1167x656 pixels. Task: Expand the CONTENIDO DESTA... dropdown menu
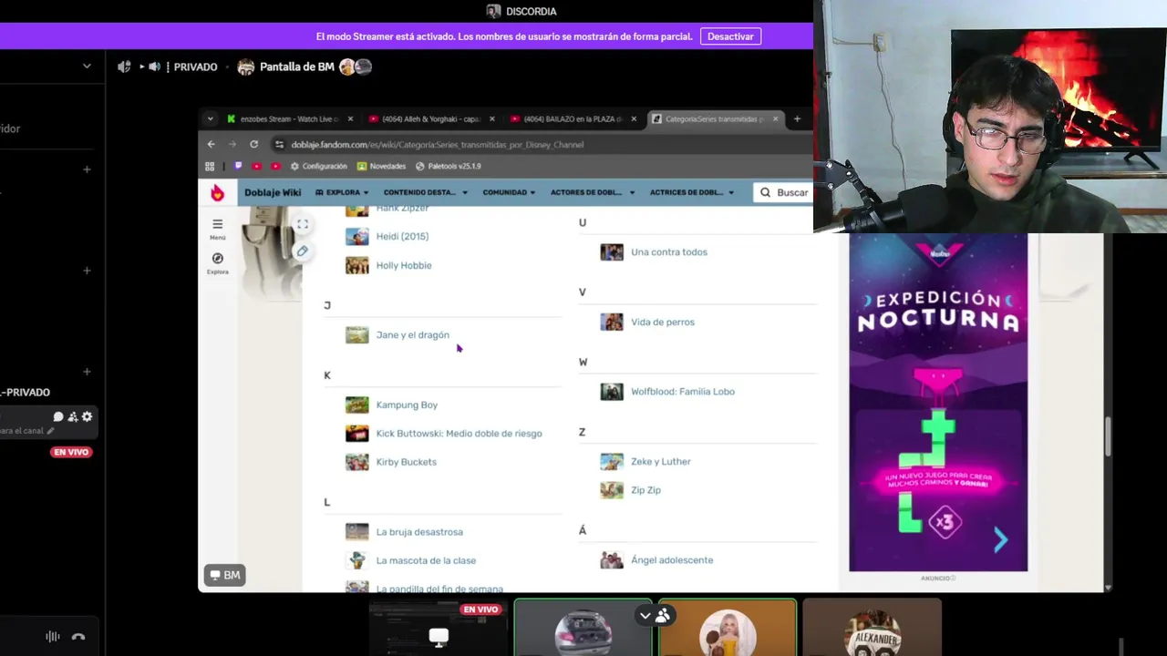(425, 192)
